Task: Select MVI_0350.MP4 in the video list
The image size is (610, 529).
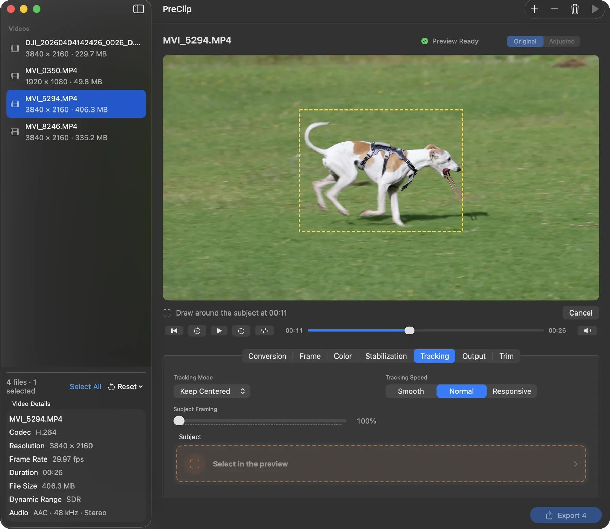Action: tap(76, 76)
